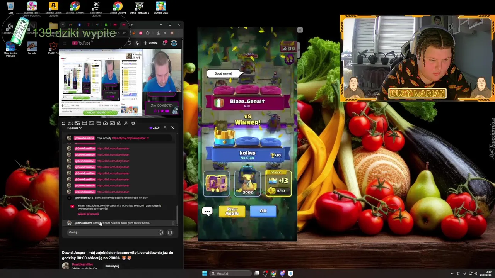The width and height of the screenshot is (495, 278).
Task: Click the embedded stream video thumbnail
Action: point(101,83)
